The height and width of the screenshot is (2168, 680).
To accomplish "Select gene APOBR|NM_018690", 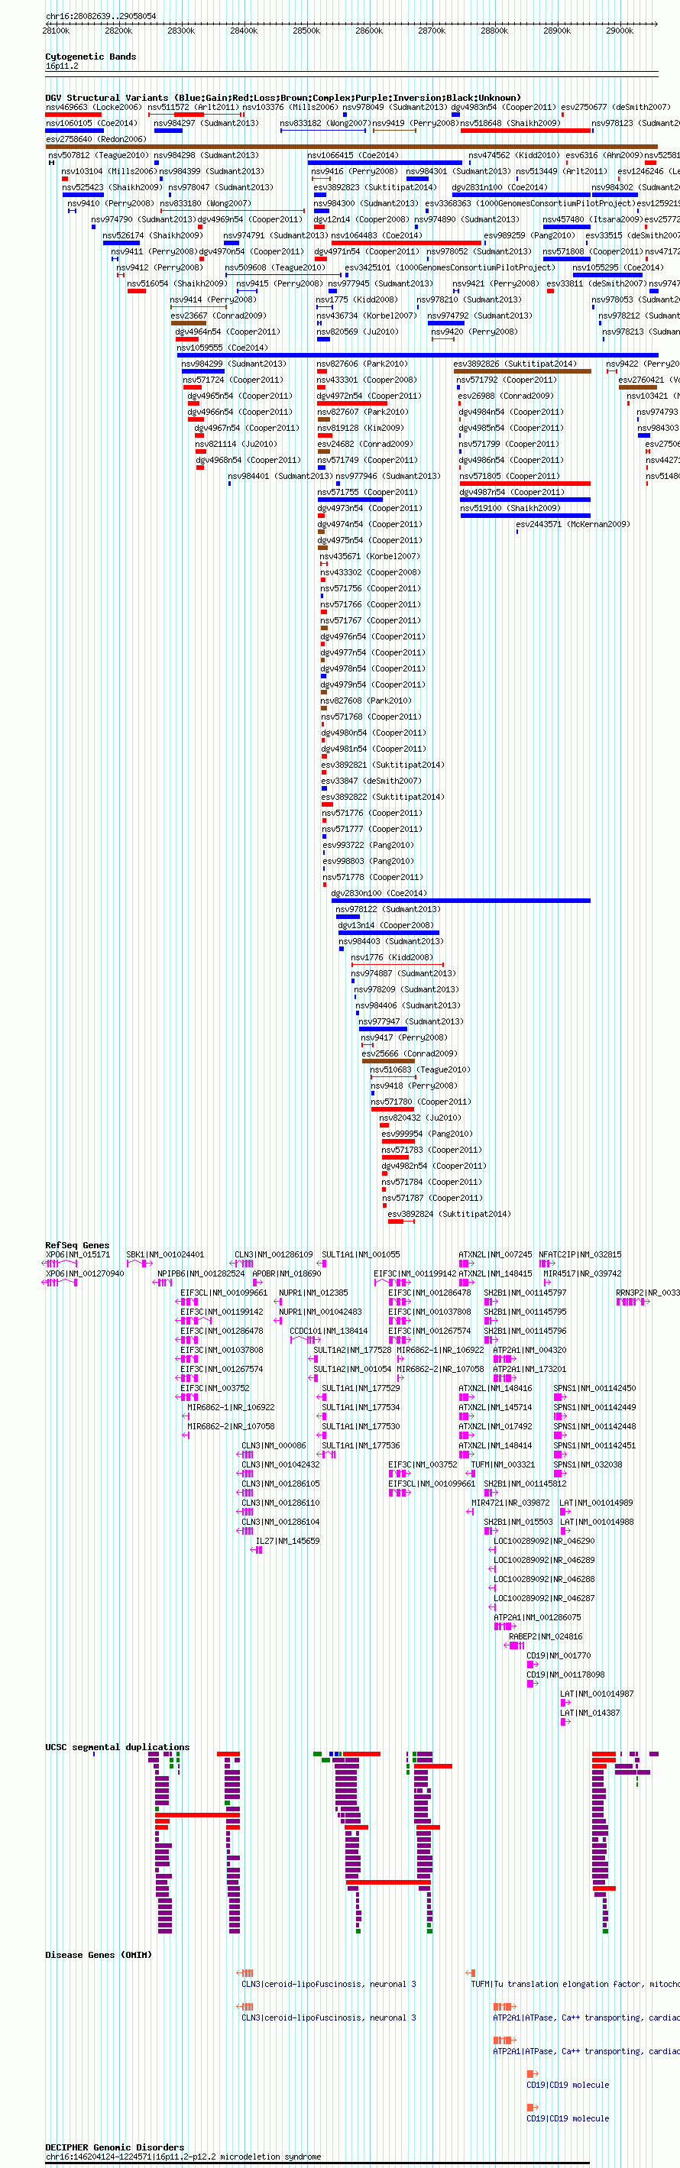I will (x=287, y=1273).
